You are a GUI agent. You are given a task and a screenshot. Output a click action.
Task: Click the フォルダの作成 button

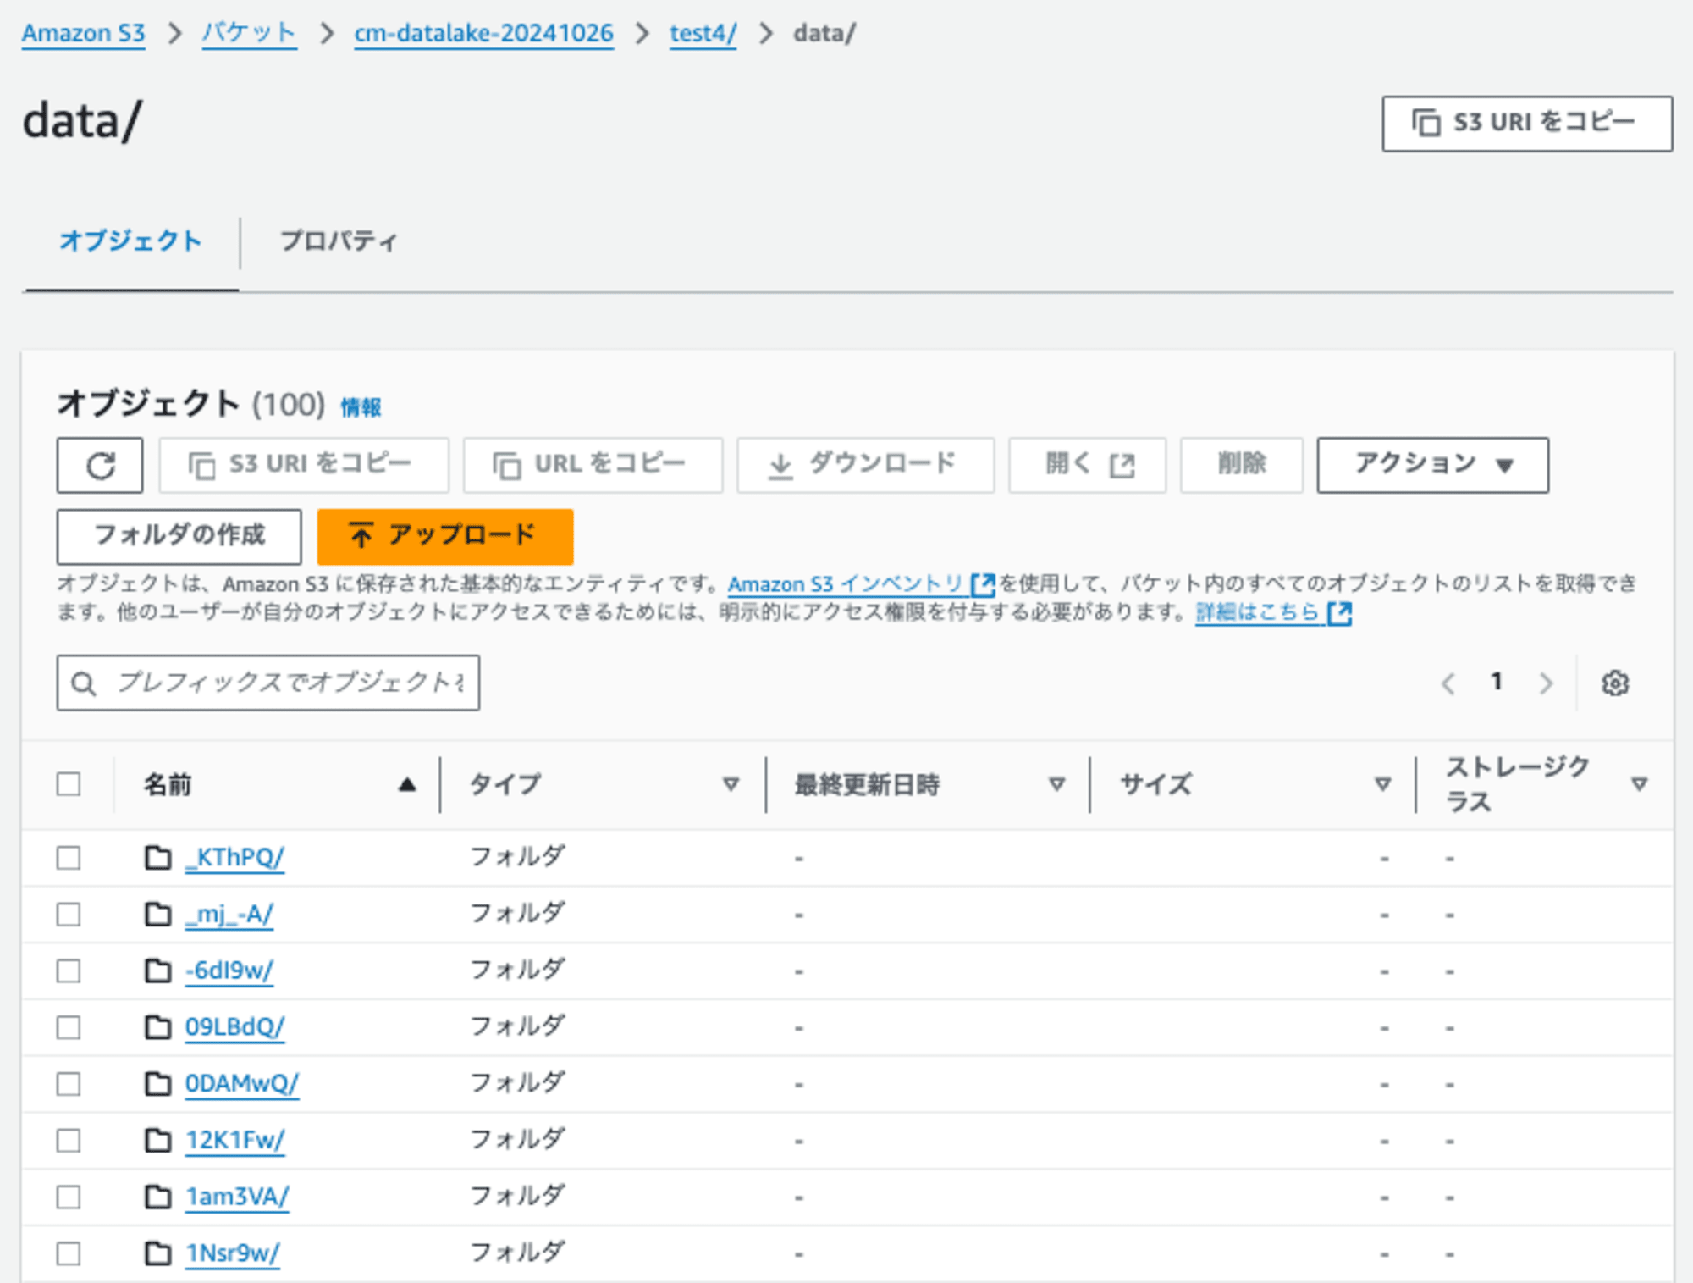click(179, 536)
